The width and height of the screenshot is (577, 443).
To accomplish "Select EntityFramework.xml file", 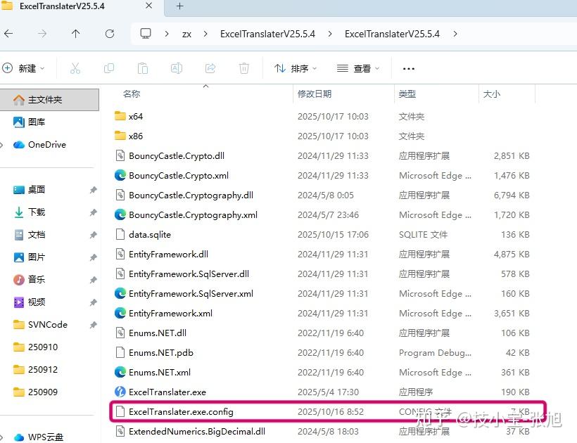I will tap(170, 313).
